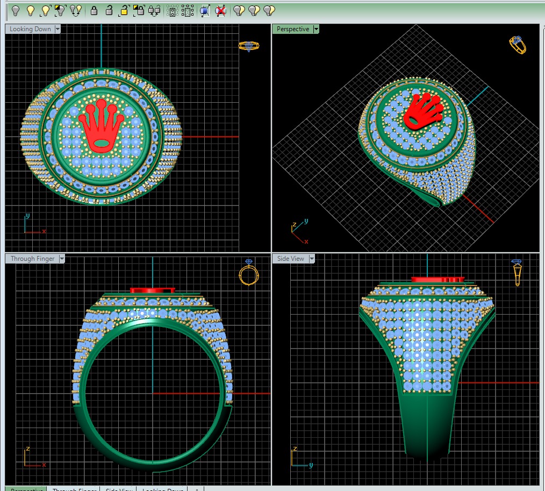Click the yellow Unlock Selected padlock icon

(124, 11)
